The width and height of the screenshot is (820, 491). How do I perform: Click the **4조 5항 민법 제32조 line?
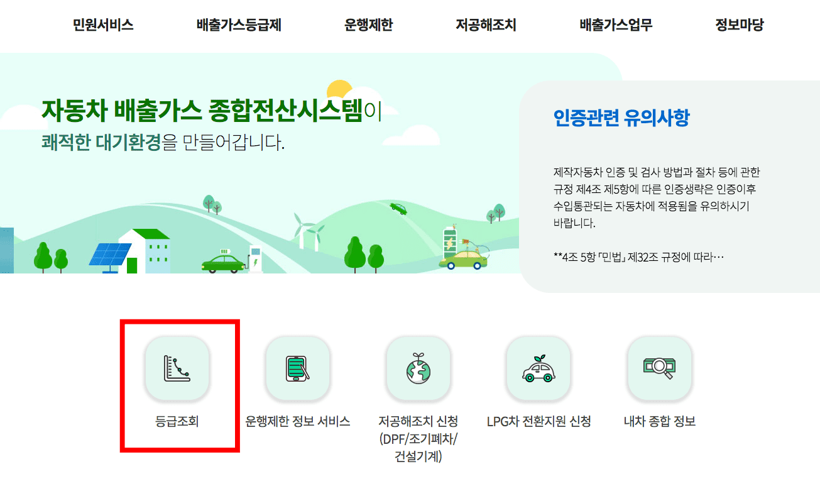[639, 257]
